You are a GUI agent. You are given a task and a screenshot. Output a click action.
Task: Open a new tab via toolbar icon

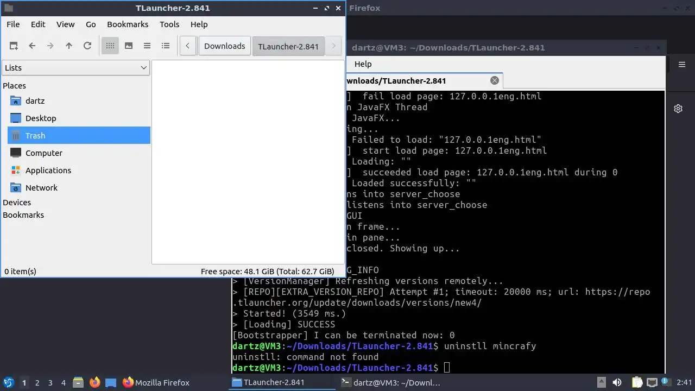click(x=14, y=46)
